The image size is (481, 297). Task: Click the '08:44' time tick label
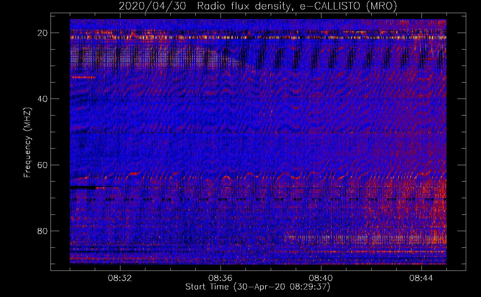tap(421, 278)
